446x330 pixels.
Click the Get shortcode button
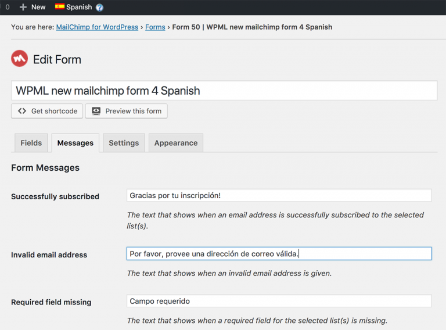click(47, 111)
